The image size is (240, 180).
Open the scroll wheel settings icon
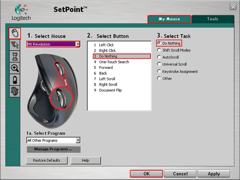[15, 92]
